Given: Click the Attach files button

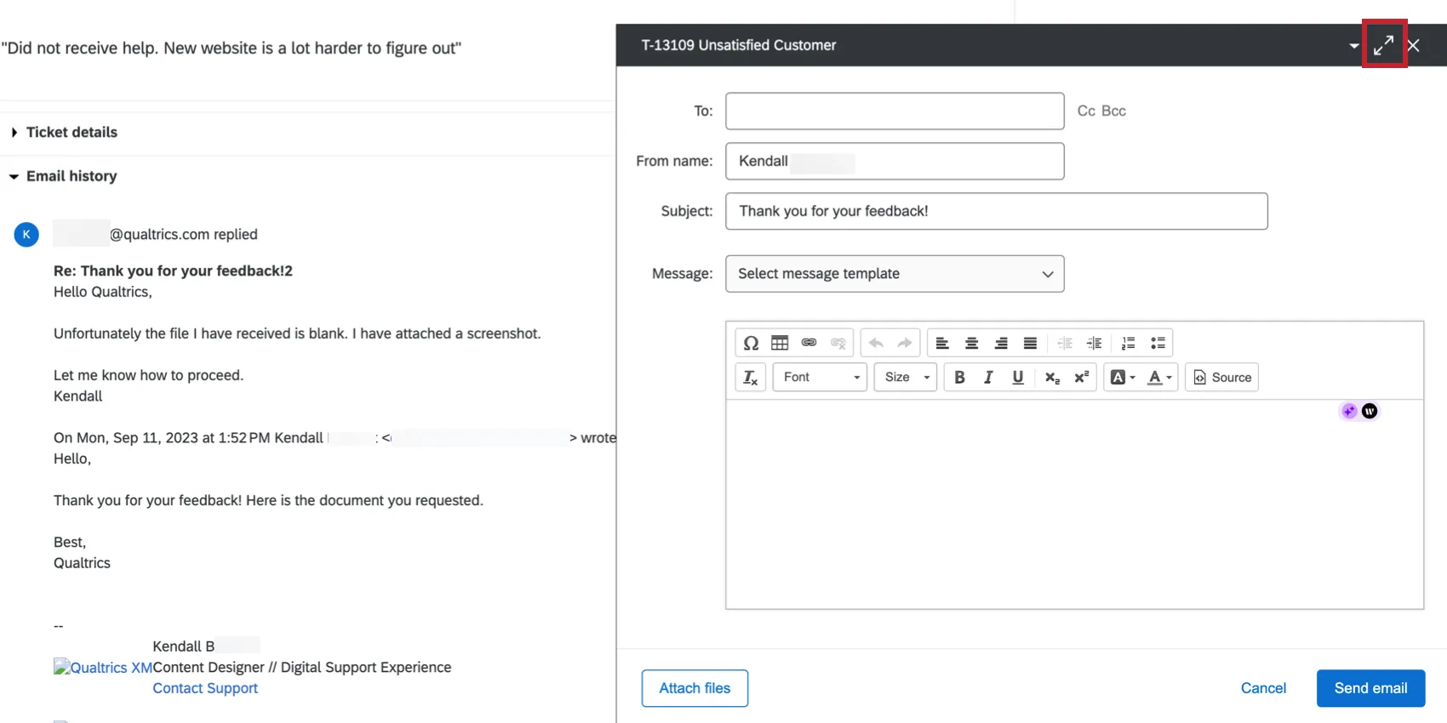Looking at the screenshot, I should 695,688.
